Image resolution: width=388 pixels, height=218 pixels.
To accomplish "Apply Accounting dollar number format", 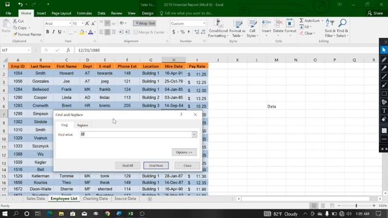I will point(174,32).
